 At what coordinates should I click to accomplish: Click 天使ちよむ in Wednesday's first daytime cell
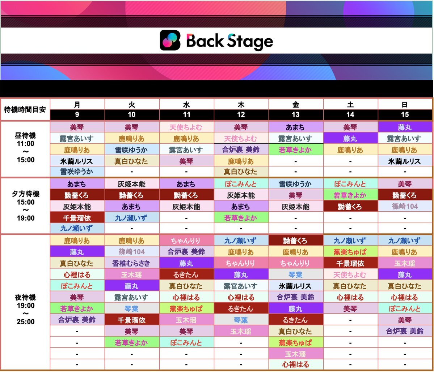tap(186, 127)
